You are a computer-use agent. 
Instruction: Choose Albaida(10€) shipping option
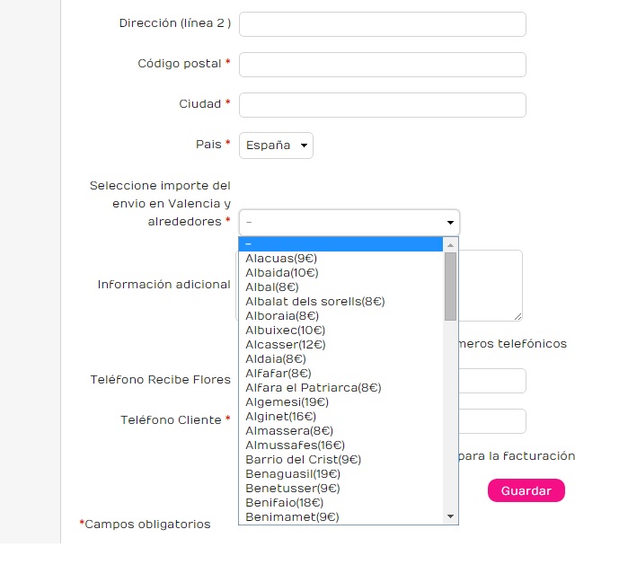282,273
